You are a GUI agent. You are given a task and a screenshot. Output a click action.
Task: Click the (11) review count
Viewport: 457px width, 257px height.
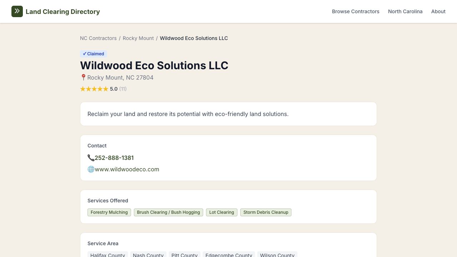[x=123, y=89]
